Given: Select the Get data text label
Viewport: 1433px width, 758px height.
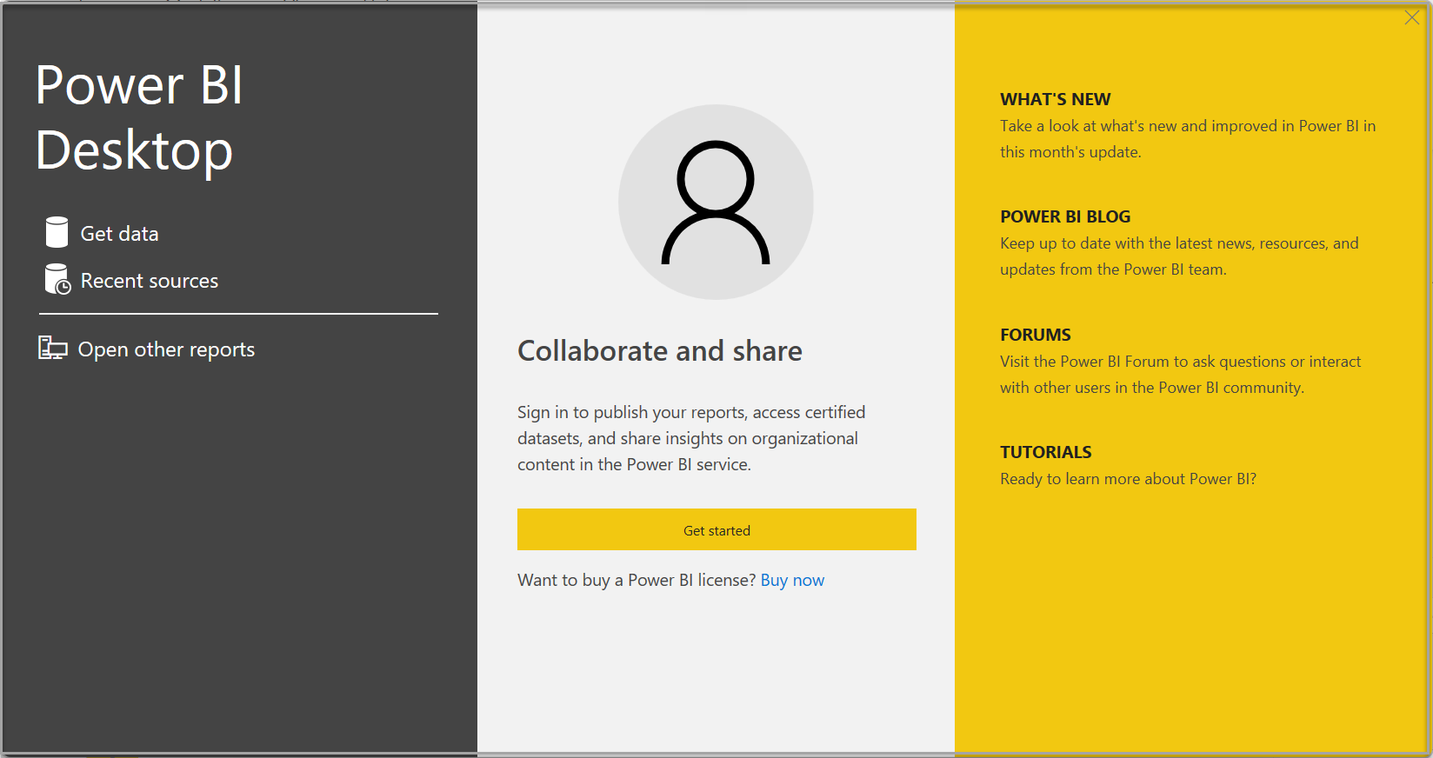Looking at the screenshot, I should point(119,234).
